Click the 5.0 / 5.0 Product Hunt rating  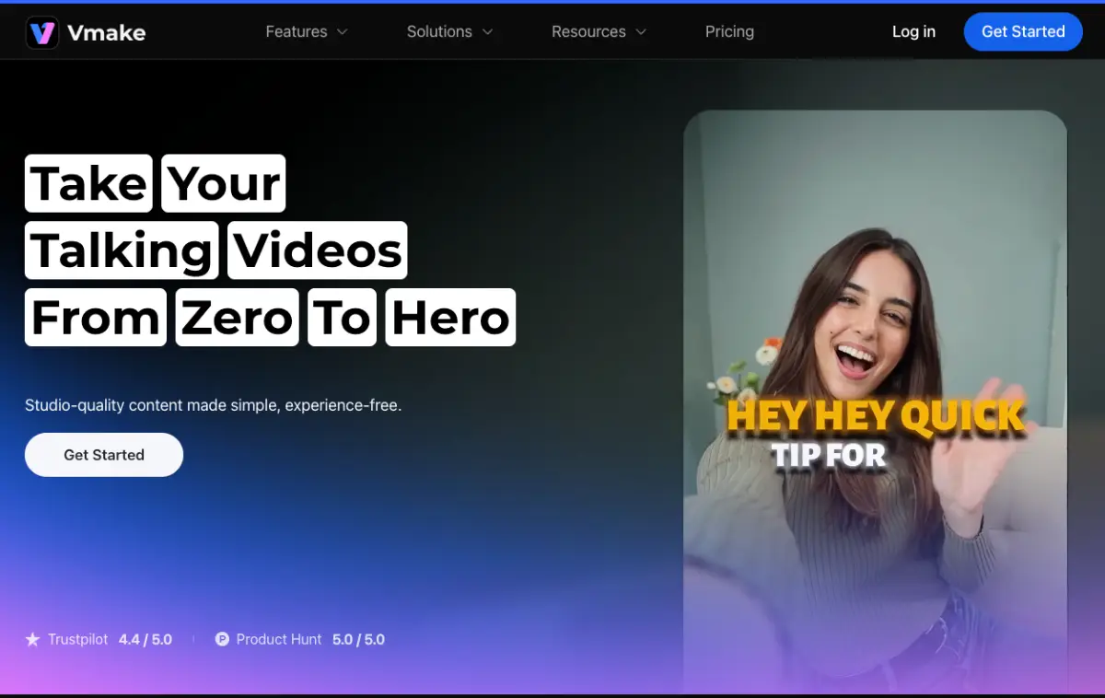[x=358, y=639]
